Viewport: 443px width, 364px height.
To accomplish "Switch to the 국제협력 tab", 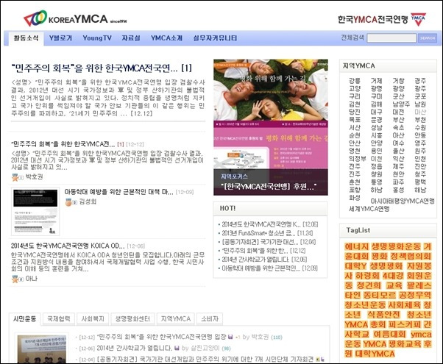I will (58, 319).
